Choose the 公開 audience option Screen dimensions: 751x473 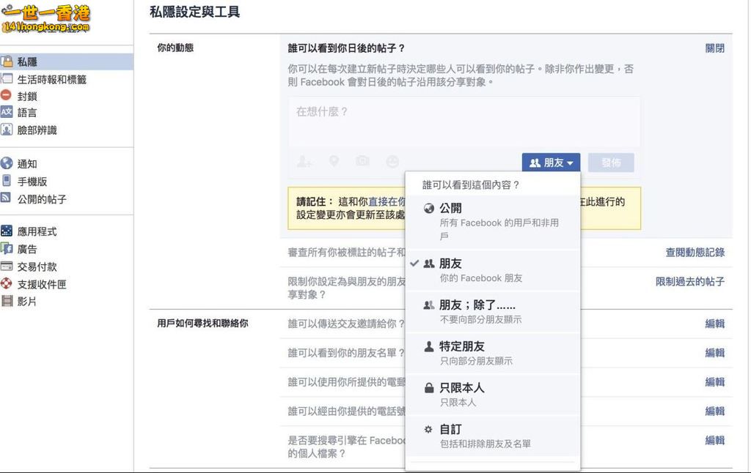pos(493,222)
